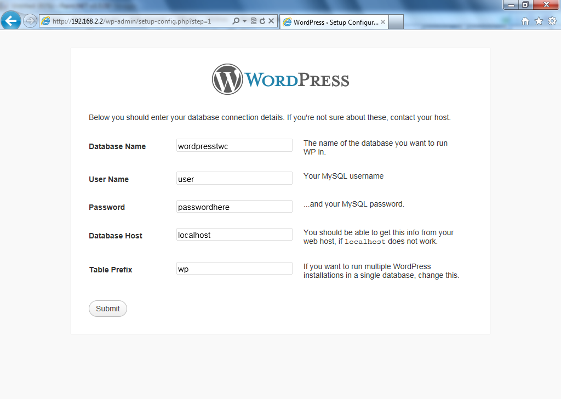Click the Internet Explorer page icon in address bar
This screenshot has width=561, height=399.
(45, 21)
